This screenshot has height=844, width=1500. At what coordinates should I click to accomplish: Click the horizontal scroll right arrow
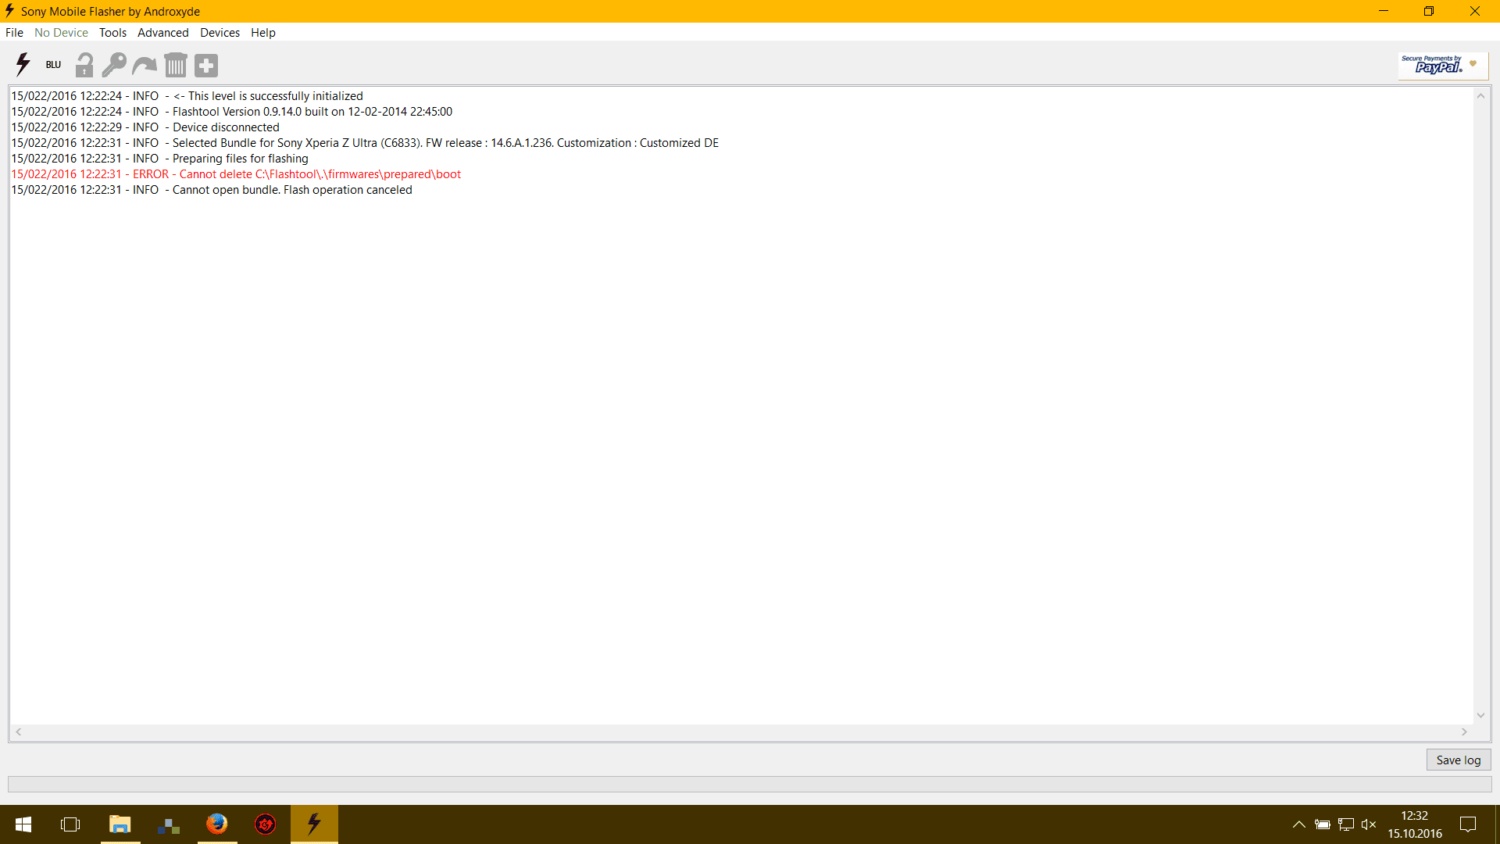point(1465,732)
